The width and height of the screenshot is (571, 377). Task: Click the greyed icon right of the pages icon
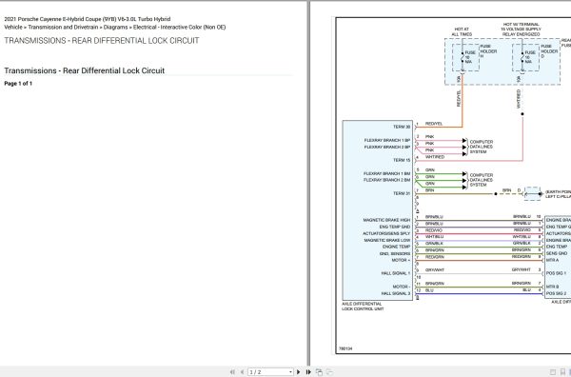(x=329, y=372)
